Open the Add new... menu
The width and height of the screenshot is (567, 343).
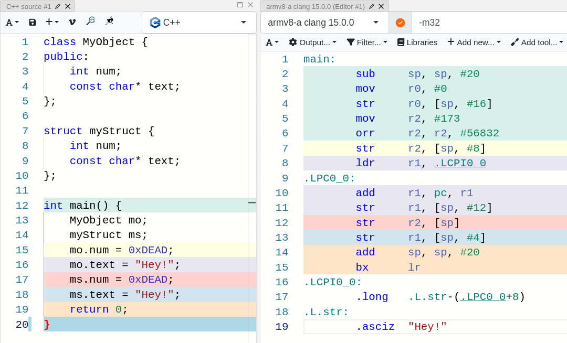pyautogui.click(x=474, y=42)
